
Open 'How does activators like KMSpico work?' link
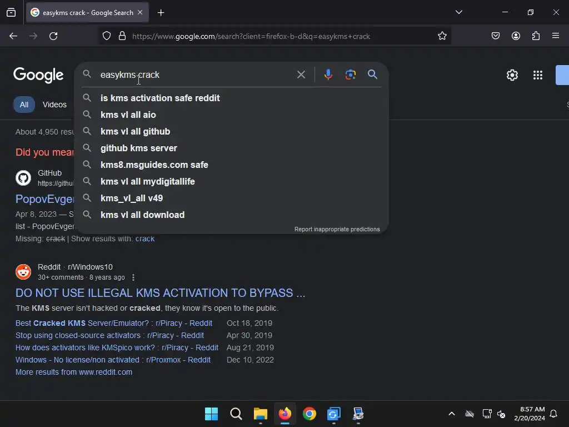(x=117, y=348)
